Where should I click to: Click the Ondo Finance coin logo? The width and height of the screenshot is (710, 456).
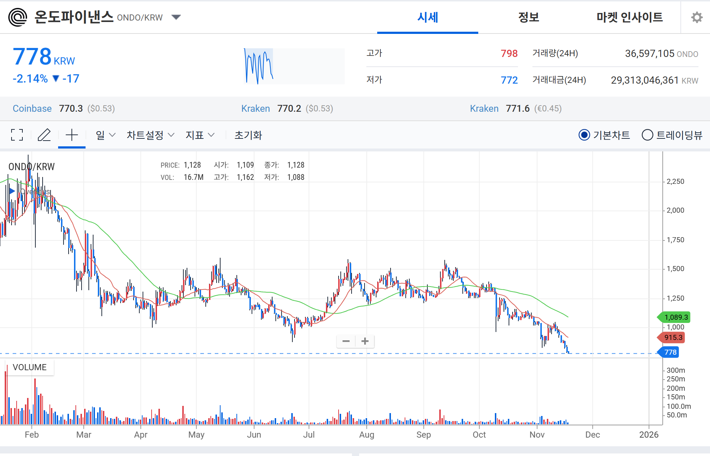[x=18, y=17]
